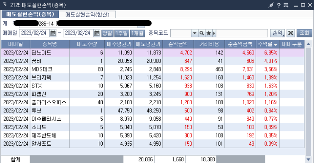The image size is (314, 163).
Task: Open help question mark icon
Action: 279,5
